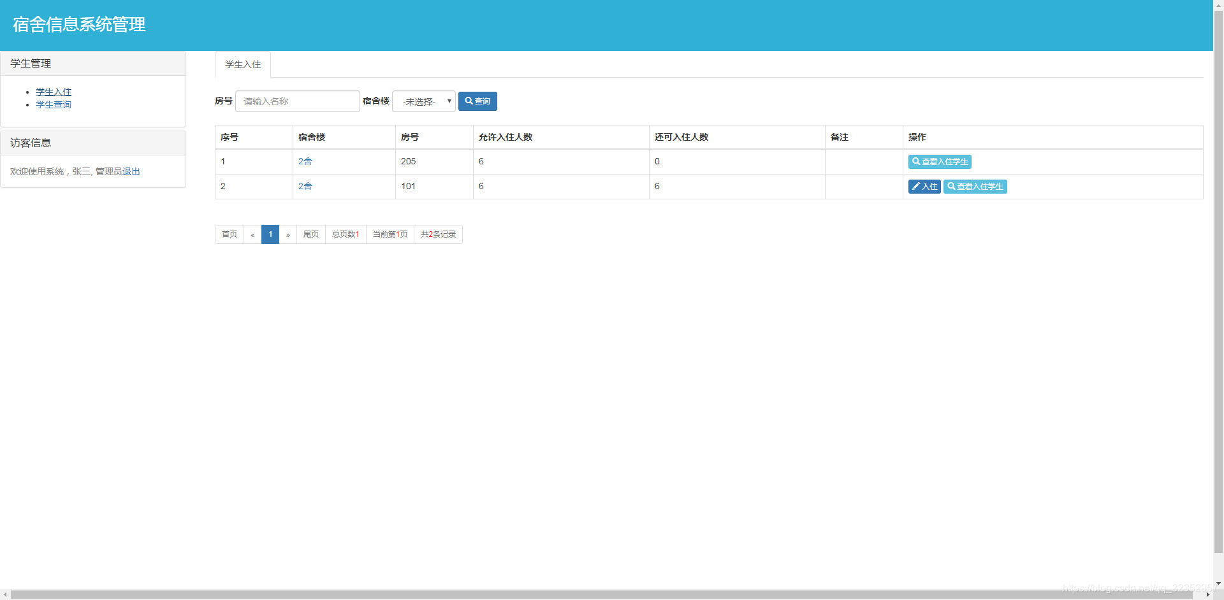
Task: Open 2舍 link in row 2
Action: tap(305, 186)
